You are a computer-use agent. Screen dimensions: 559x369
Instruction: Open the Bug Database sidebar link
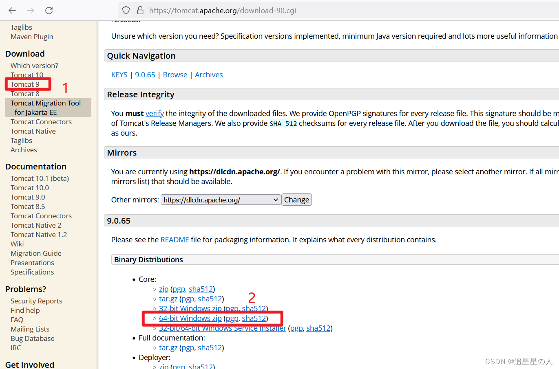[33, 338]
